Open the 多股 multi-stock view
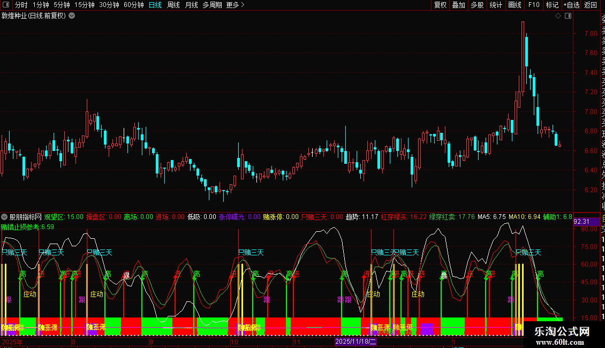 click(477, 5)
